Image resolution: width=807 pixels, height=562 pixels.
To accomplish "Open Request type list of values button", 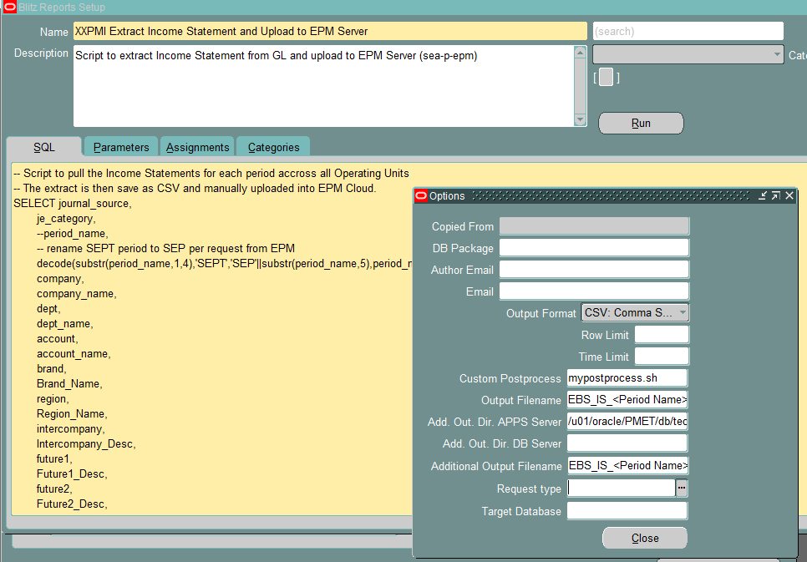I will coord(682,488).
